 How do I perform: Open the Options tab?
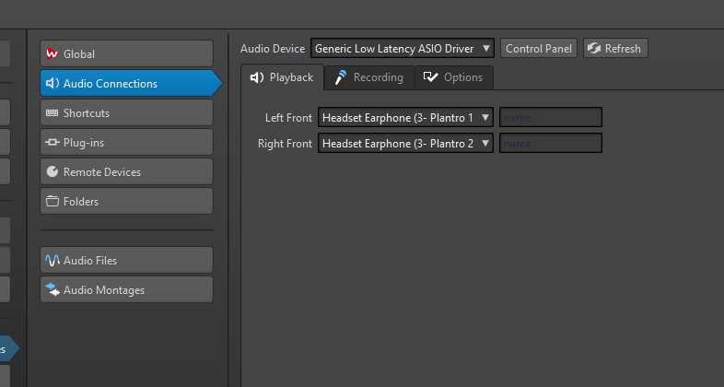[453, 78]
